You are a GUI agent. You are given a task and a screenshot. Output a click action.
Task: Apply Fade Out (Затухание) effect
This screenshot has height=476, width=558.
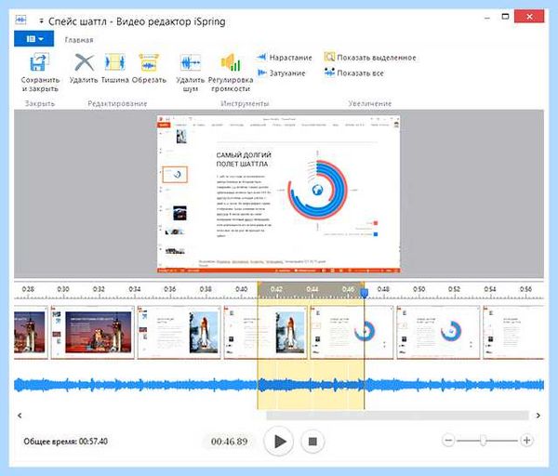(x=281, y=73)
